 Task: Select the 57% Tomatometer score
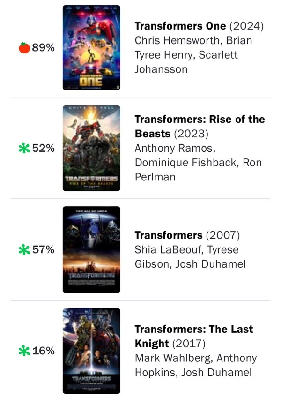pyautogui.click(x=43, y=250)
